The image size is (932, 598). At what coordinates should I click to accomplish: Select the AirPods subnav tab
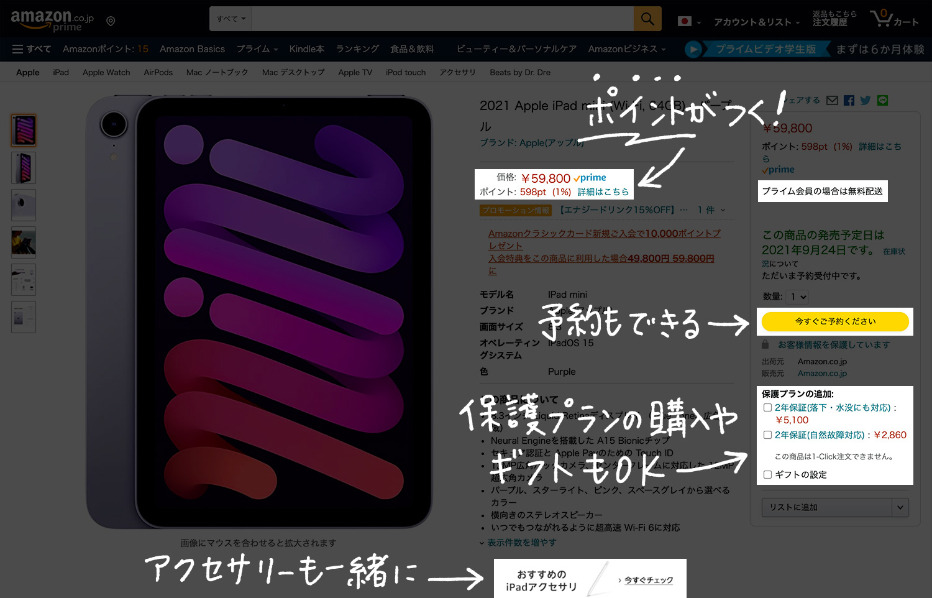(158, 72)
